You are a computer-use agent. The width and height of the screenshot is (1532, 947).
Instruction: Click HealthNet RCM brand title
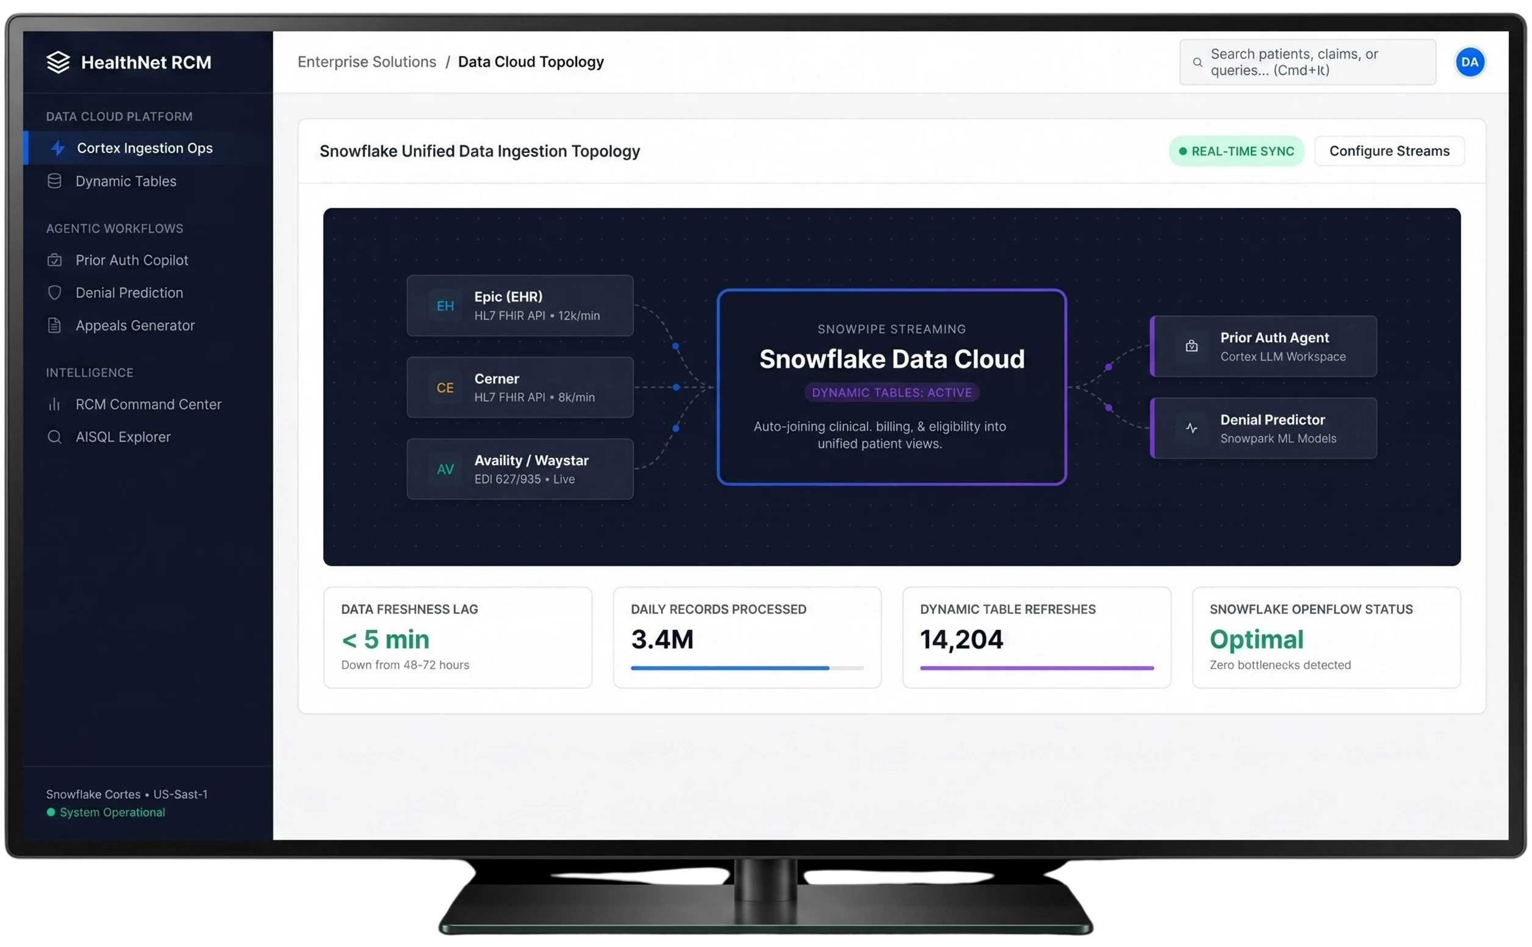pyautogui.click(x=146, y=62)
